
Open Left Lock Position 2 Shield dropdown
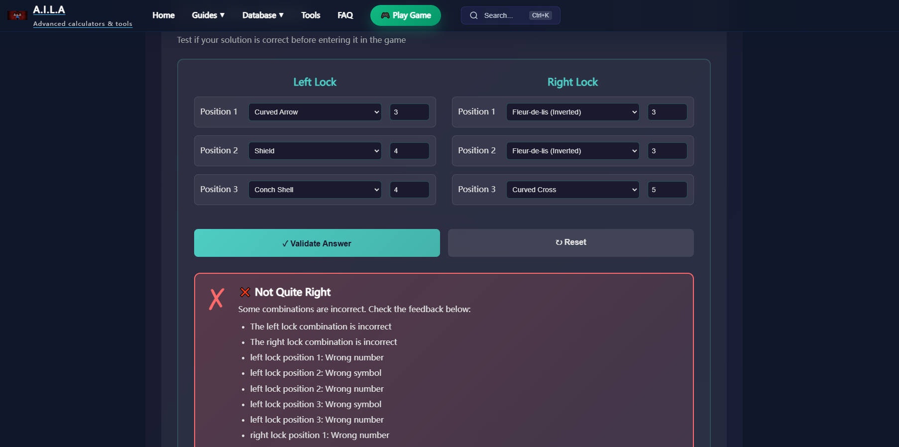[x=315, y=151]
